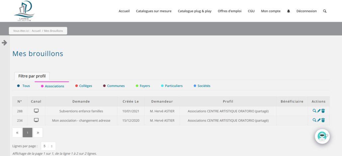Go to next page with » button

pos(38,133)
